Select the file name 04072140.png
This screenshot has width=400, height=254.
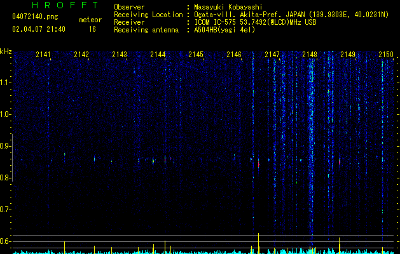pyautogui.click(x=35, y=17)
